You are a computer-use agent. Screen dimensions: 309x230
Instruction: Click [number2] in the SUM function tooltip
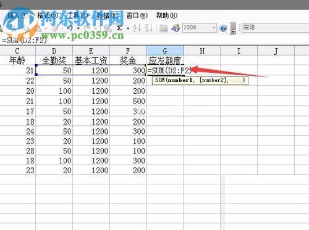click(213, 80)
